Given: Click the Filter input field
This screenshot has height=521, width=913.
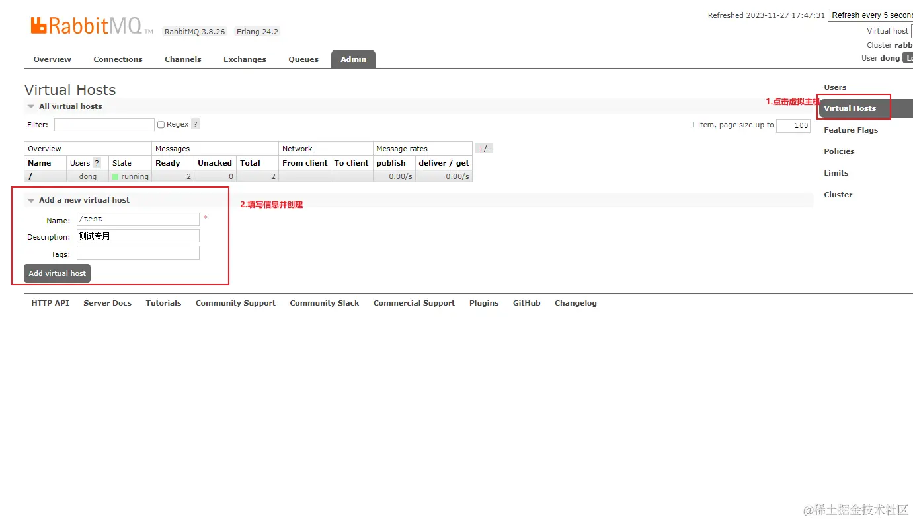Looking at the screenshot, I should 104,124.
